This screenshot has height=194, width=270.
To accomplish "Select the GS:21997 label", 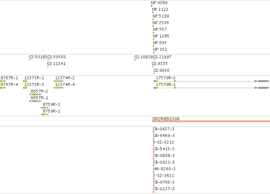I will point(162,57).
